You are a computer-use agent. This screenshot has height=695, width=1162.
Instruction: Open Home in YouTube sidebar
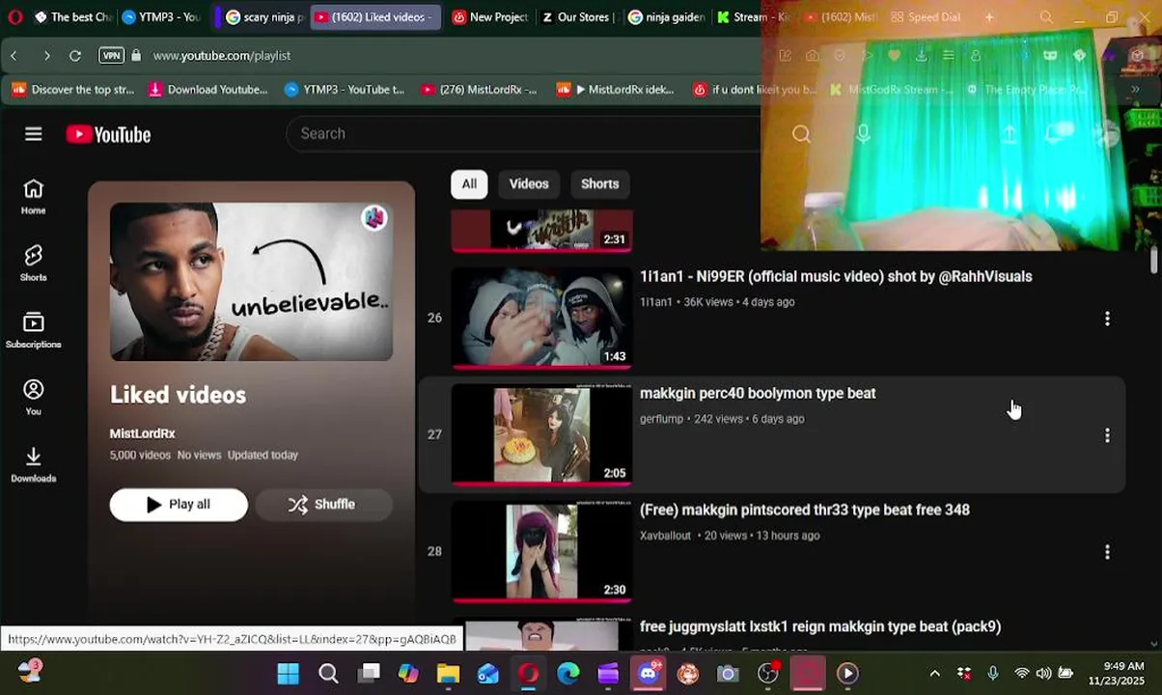(x=34, y=197)
